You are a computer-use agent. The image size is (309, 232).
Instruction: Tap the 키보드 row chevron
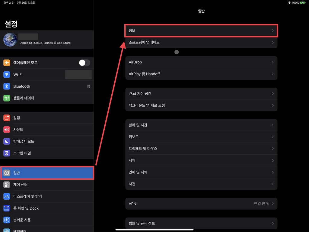pyautogui.click(x=273, y=137)
